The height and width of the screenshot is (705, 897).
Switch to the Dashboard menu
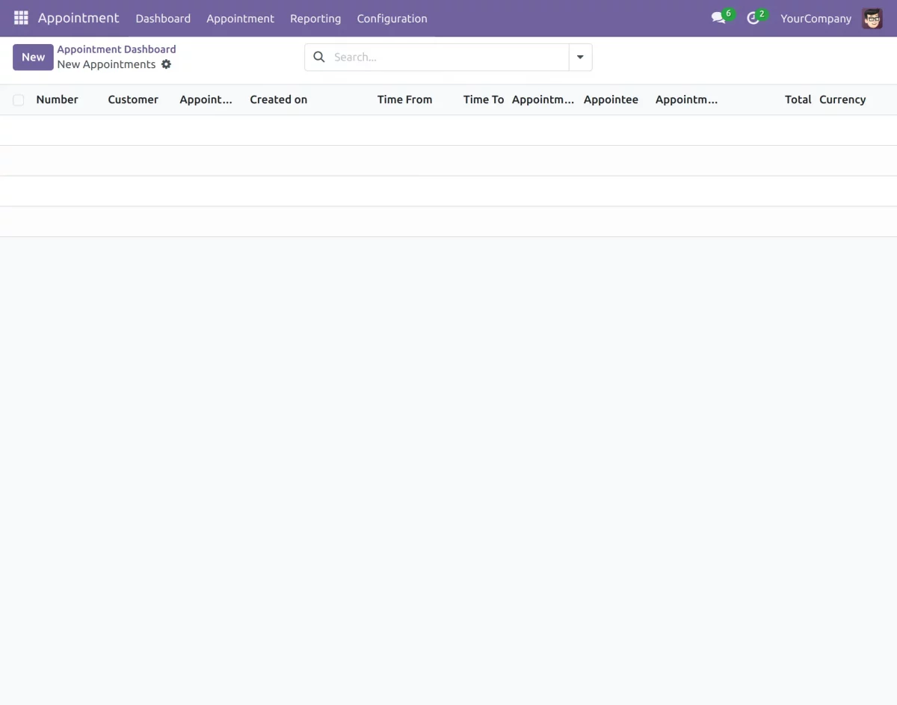point(163,18)
